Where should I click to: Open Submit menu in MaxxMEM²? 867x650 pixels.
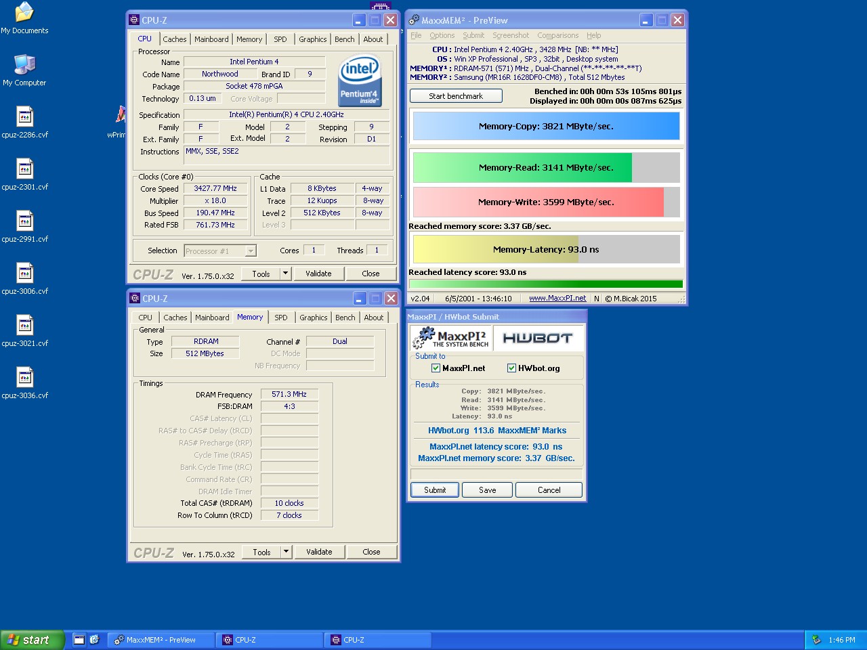[473, 35]
